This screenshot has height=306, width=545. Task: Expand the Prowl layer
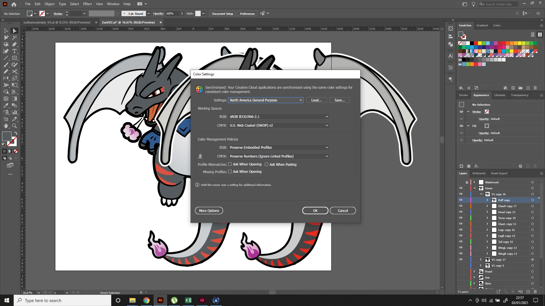tap(474, 271)
